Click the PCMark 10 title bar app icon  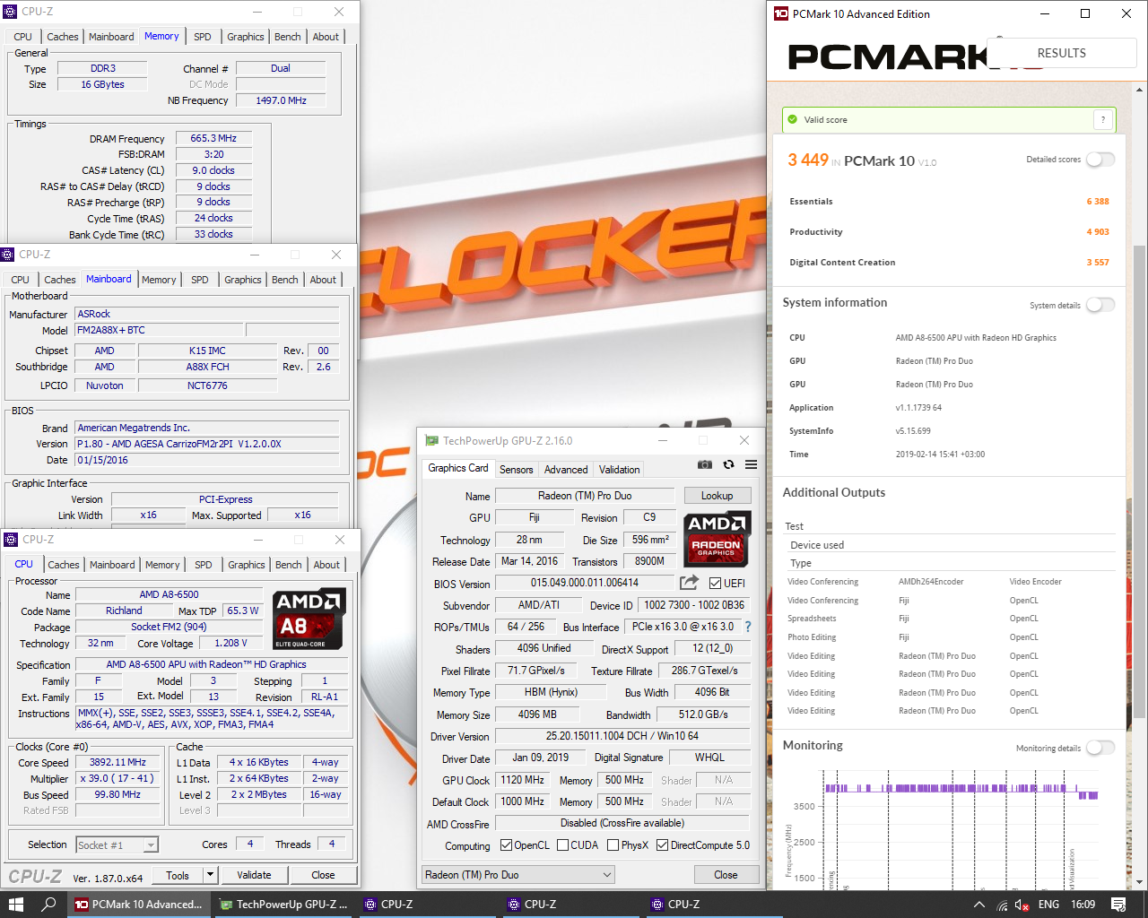click(780, 13)
